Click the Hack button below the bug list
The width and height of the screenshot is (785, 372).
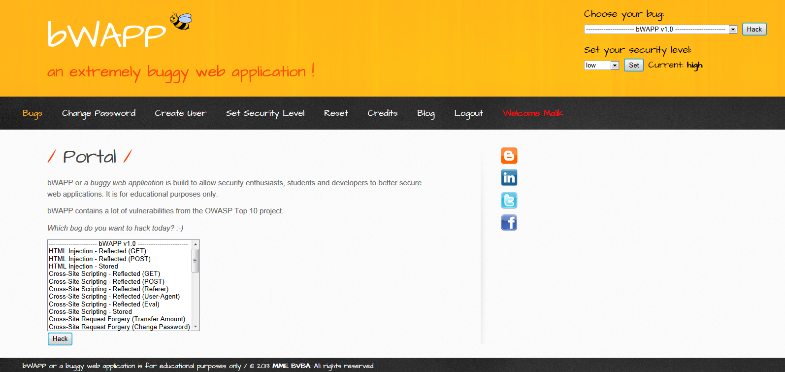[x=60, y=339]
